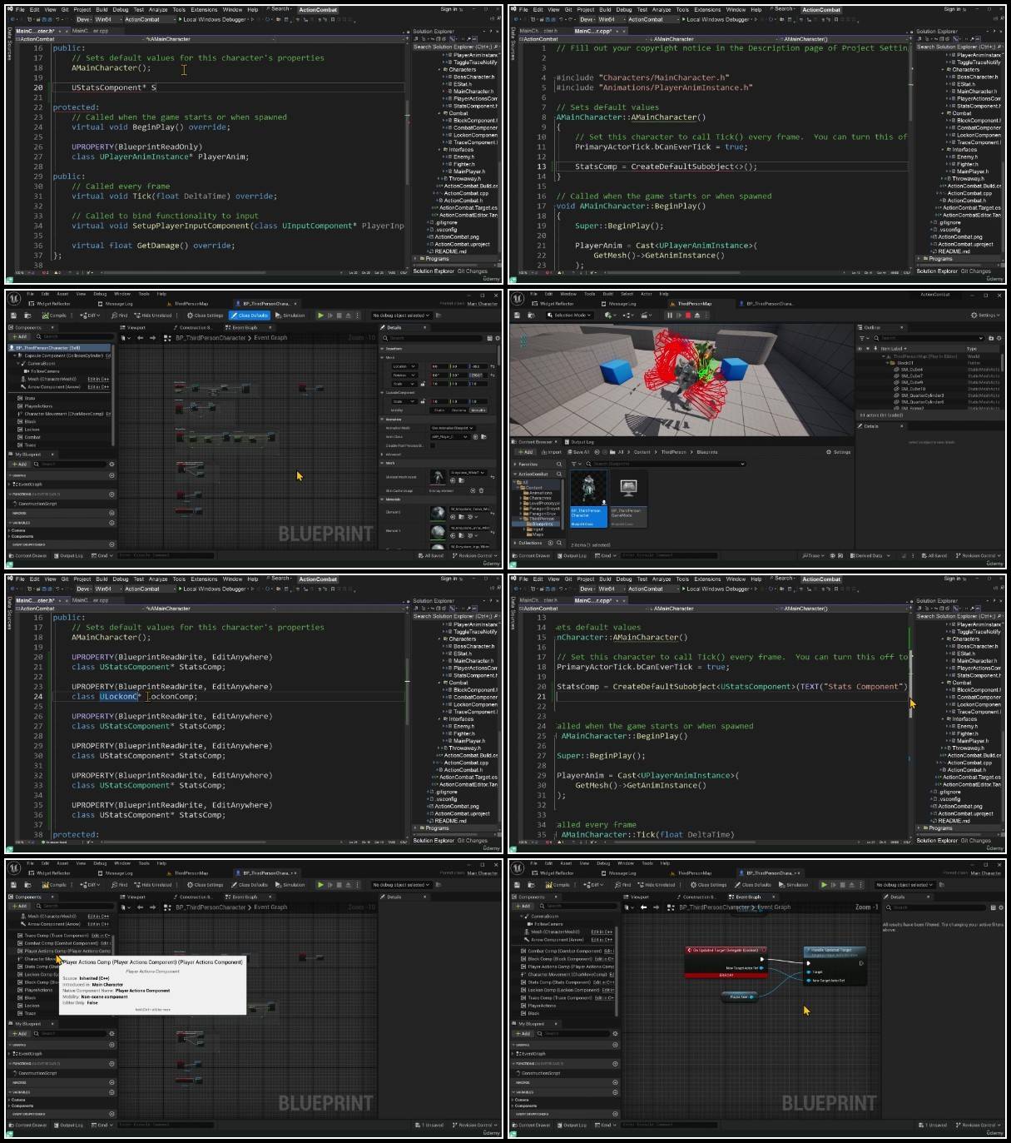This screenshot has width=1011, height=1143.
Task: Compile the Blueprint in the window with Mesh details
Action: (x=55, y=316)
